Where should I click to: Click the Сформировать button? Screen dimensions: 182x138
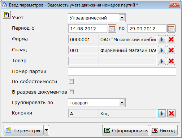pos(126,130)
